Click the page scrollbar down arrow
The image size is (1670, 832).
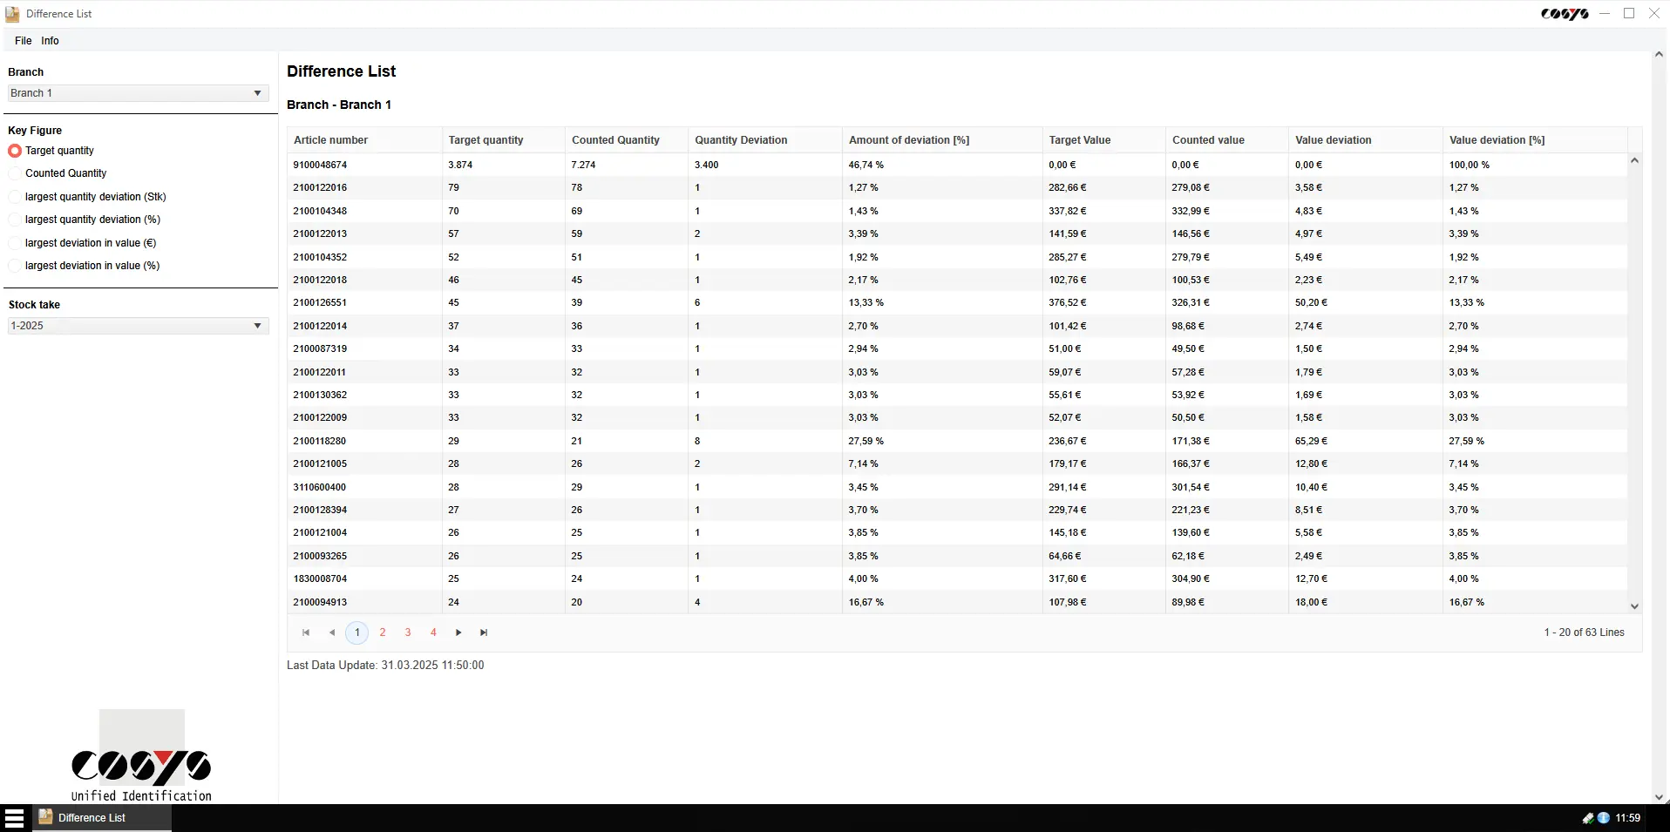(1659, 797)
